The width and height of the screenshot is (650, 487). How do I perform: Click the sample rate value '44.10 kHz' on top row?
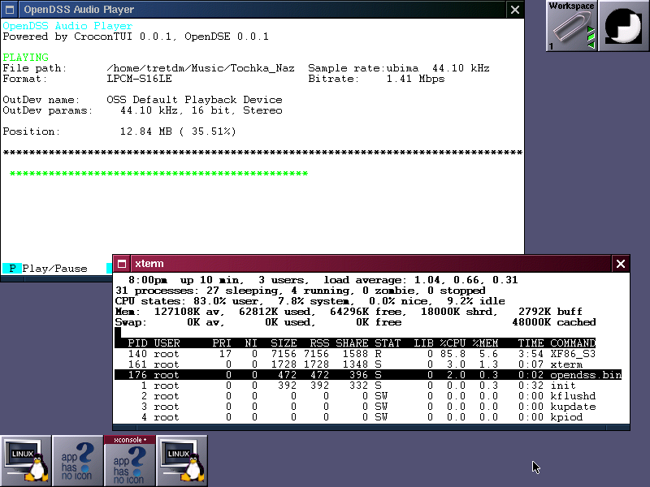click(x=461, y=68)
